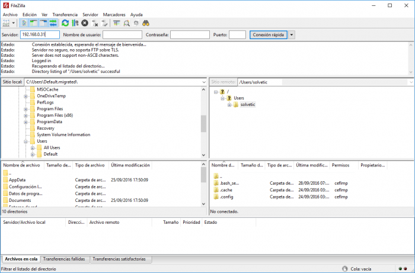Select the AppData folder in local list
Screen dimensions: 415x273
17,180
